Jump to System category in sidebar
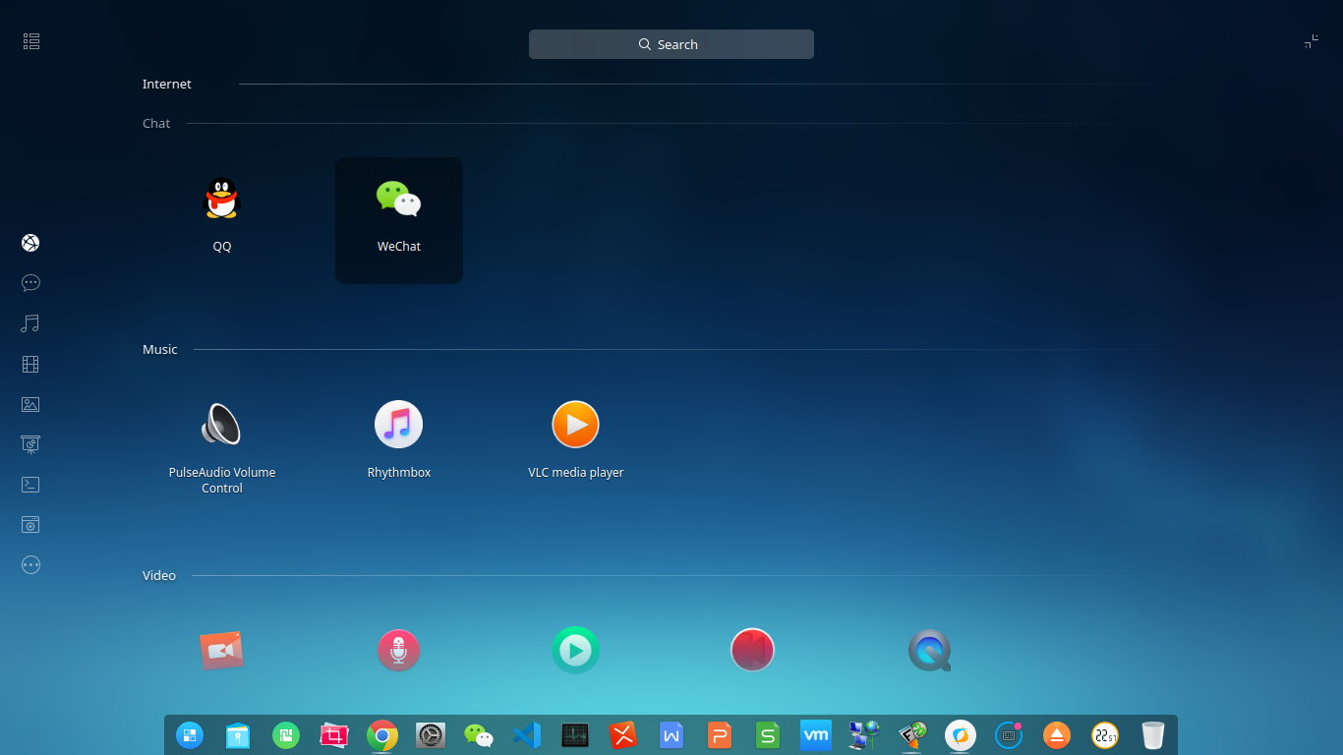This screenshot has height=755, width=1343. point(30,525)
